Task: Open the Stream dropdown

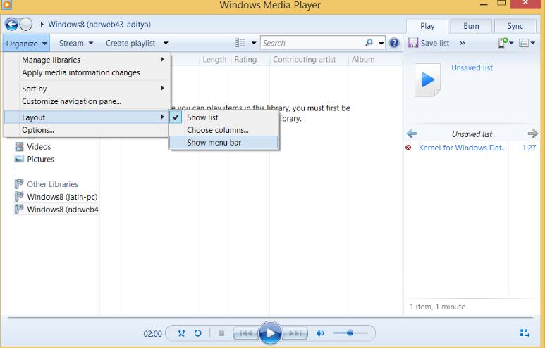Action: [x=75, y=43]
